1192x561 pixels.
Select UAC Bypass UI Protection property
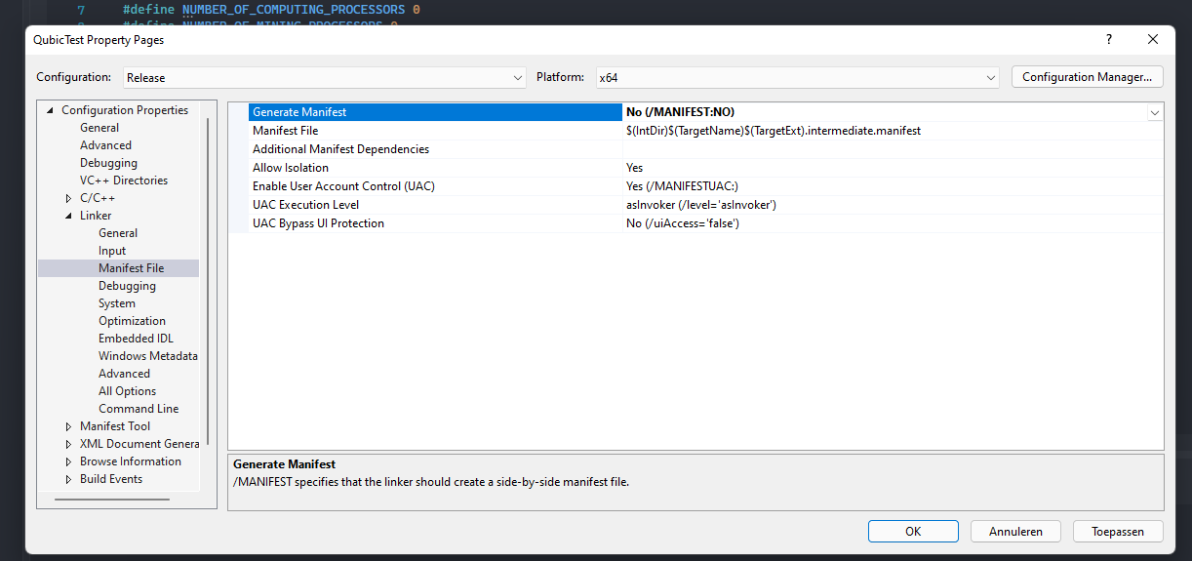318,223
